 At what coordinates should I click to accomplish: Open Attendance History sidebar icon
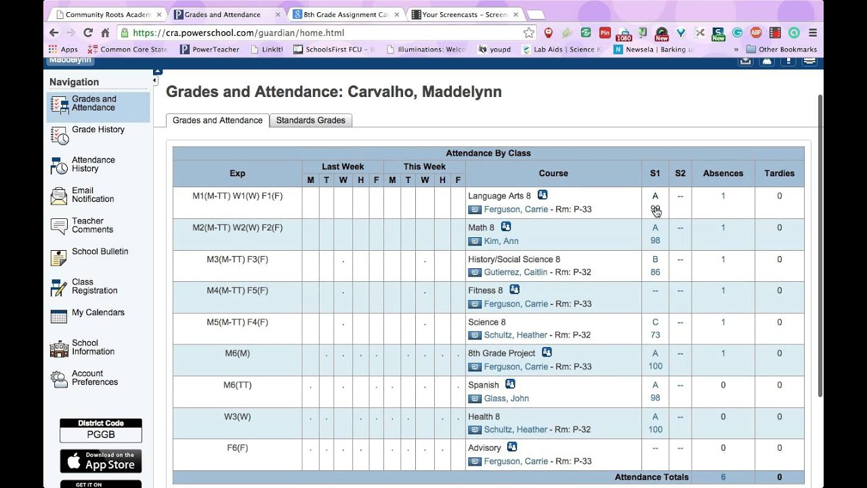[60, 165]
